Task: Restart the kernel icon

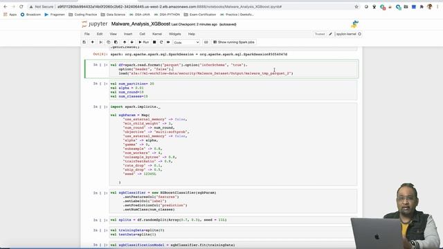Action: click(x=161, y=42)
